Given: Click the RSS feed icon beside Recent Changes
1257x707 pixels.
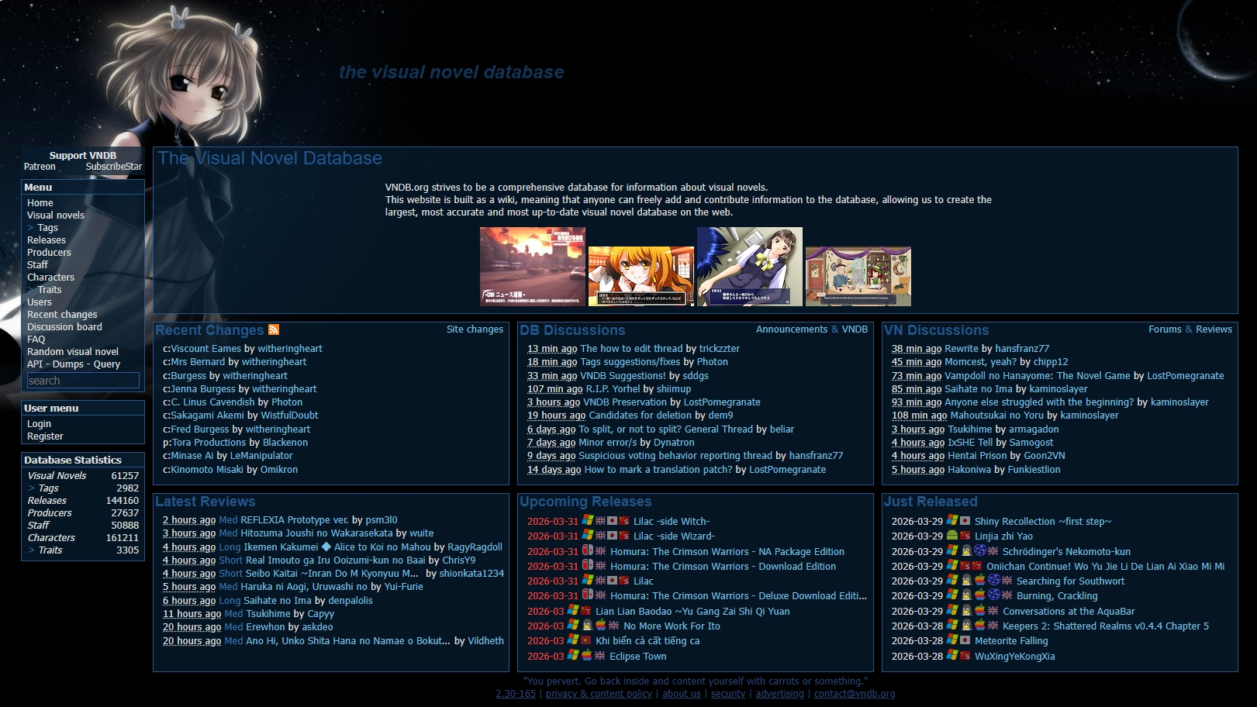Looking at the screenshot, I should [x=273, y=330].
